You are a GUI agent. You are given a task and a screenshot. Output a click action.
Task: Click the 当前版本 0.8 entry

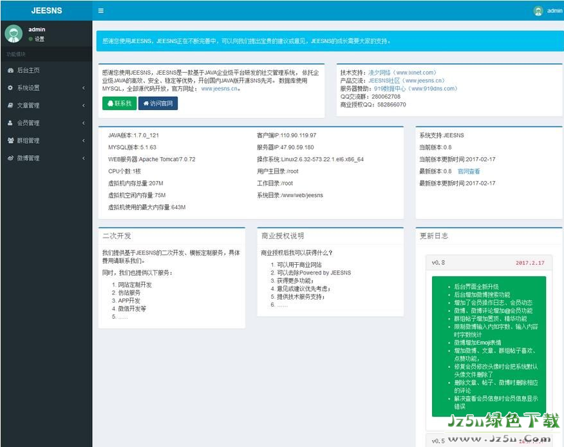click(435, 147)
